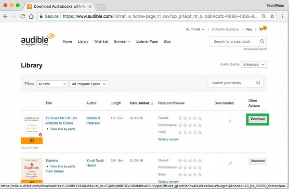Screen dimensions: 289x189
Task: Click the zoom magnifier in address bar
Action: coord(264,16)
